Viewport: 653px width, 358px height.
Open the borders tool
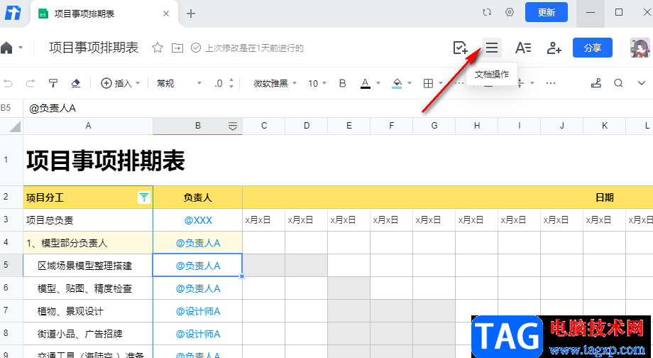click(x=428, y=83)
